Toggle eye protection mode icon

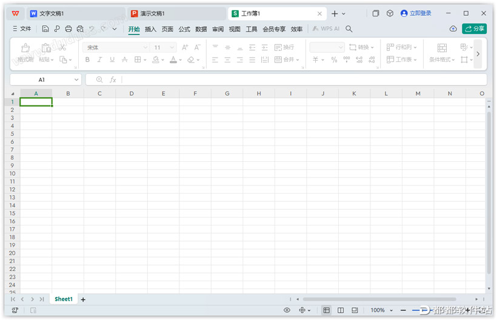[287, 310]
